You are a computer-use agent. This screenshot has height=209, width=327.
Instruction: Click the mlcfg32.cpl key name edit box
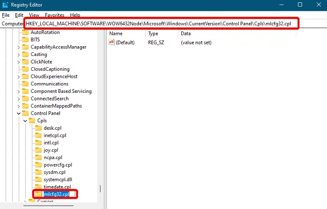point(59,194)
